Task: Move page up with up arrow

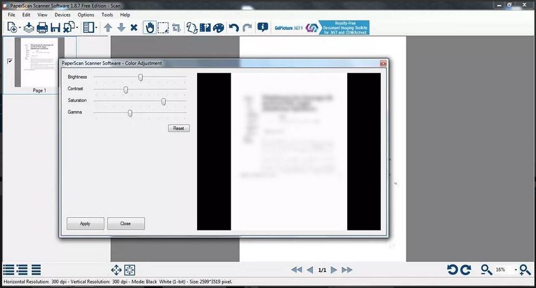Action: (108, 28)
